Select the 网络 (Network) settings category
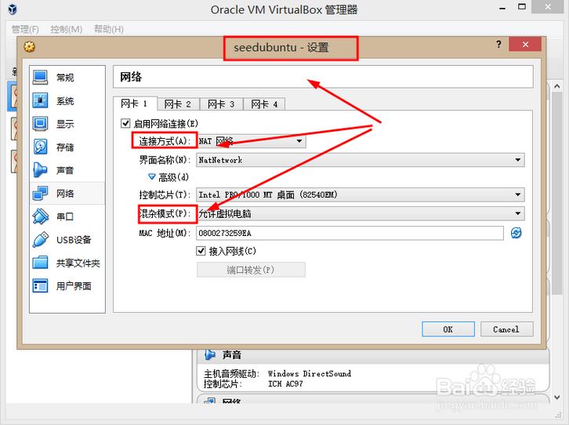Image resolution: width=569 pixels, height=425 pixels. tap(67, 194)
